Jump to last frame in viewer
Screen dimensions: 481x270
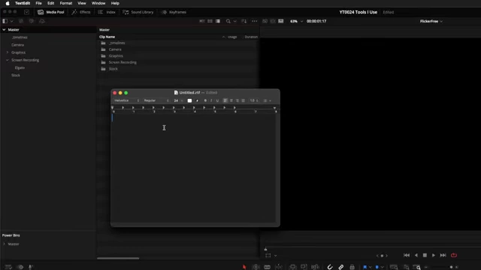tap(443, 255)
